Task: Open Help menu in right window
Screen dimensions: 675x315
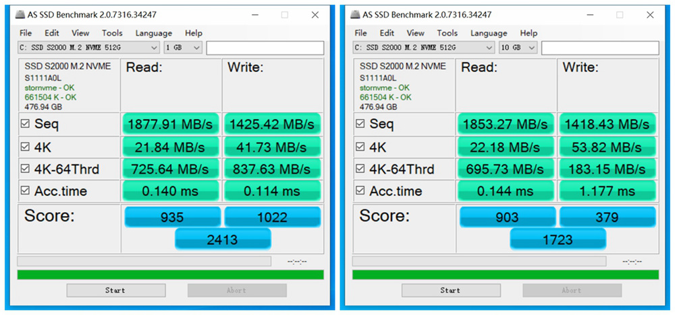Action: [529, 33]
